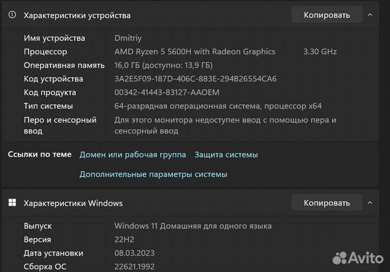Viewport: 390px width, 272px height.
Task: Collapse the Характеристики устройства section chevron
Action: click(x=370, y=15)
